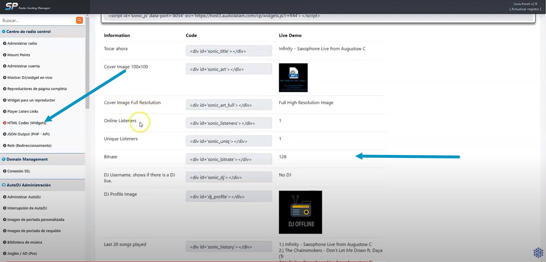The width and height of the screenshot is (546, 262).
Task: Click the arrow icon beside Mount Points
Action: click(x=5, y=55)
